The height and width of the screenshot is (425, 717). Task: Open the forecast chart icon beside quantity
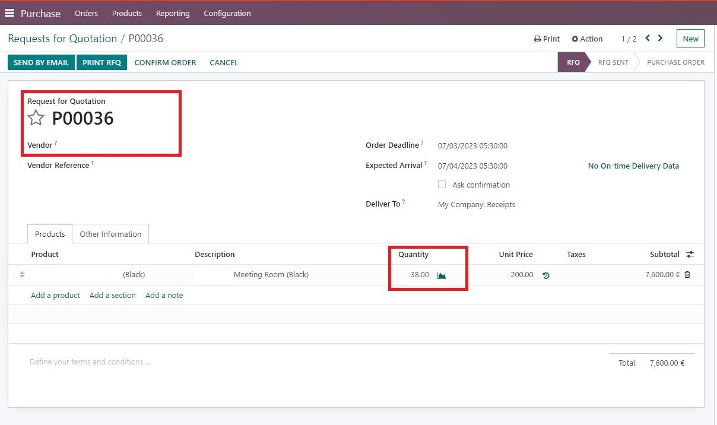point(442,275)
